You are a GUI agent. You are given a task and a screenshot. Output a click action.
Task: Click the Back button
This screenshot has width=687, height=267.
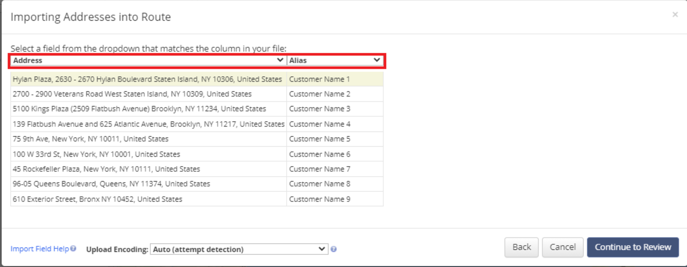521,247
